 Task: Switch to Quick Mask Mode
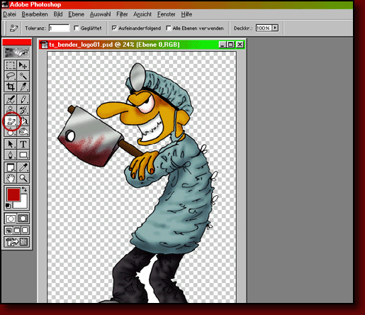(23, 219)
